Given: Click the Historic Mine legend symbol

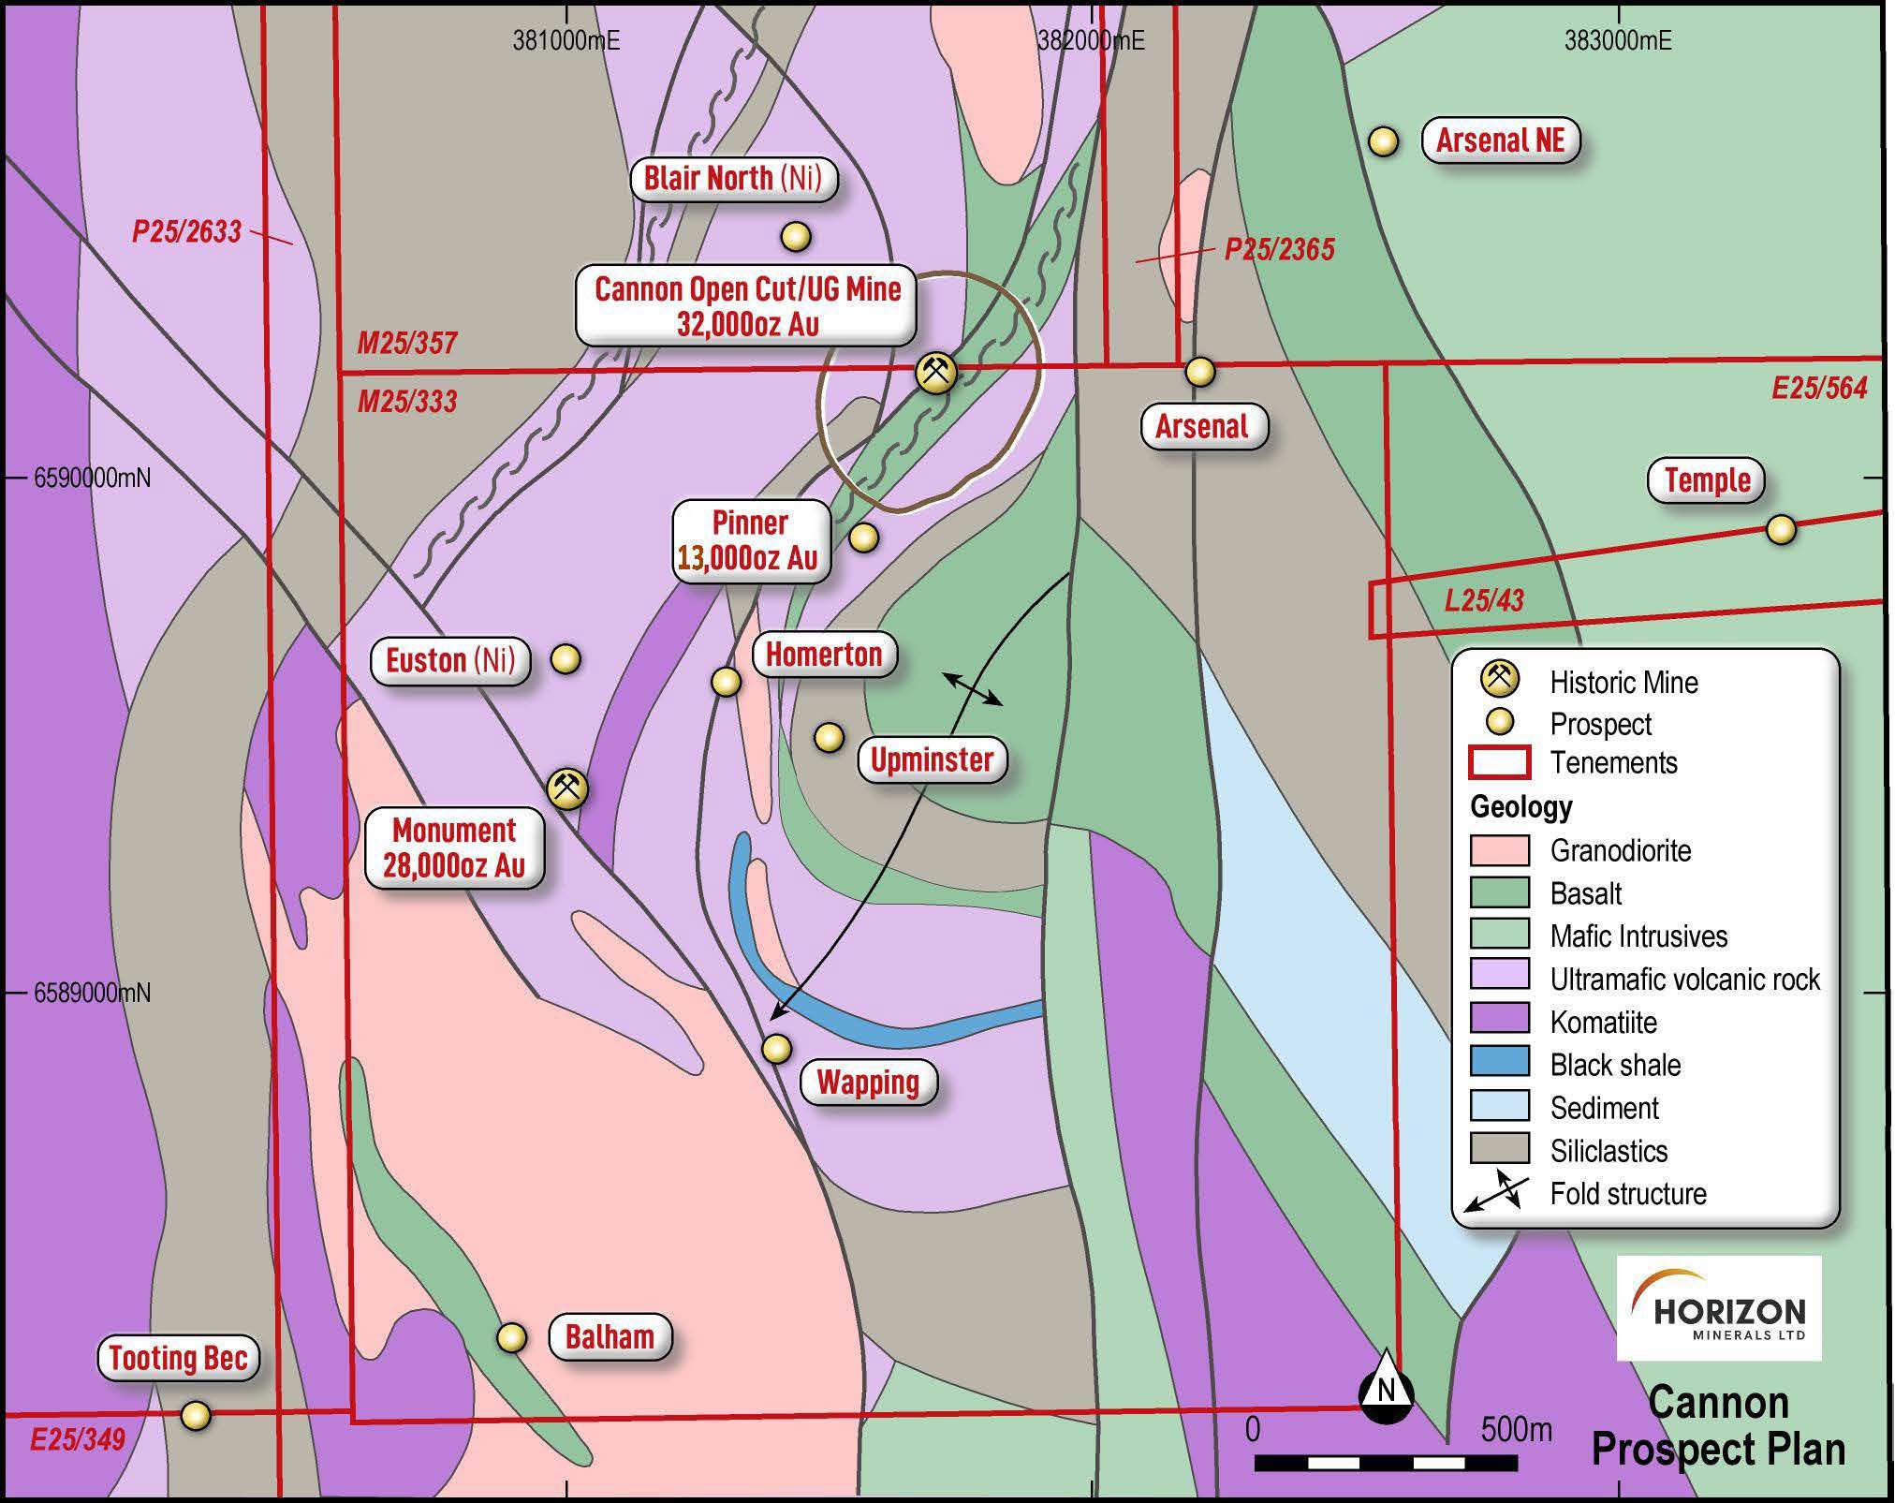Looking at the screenshot, I should click(x=1500, y=680).
